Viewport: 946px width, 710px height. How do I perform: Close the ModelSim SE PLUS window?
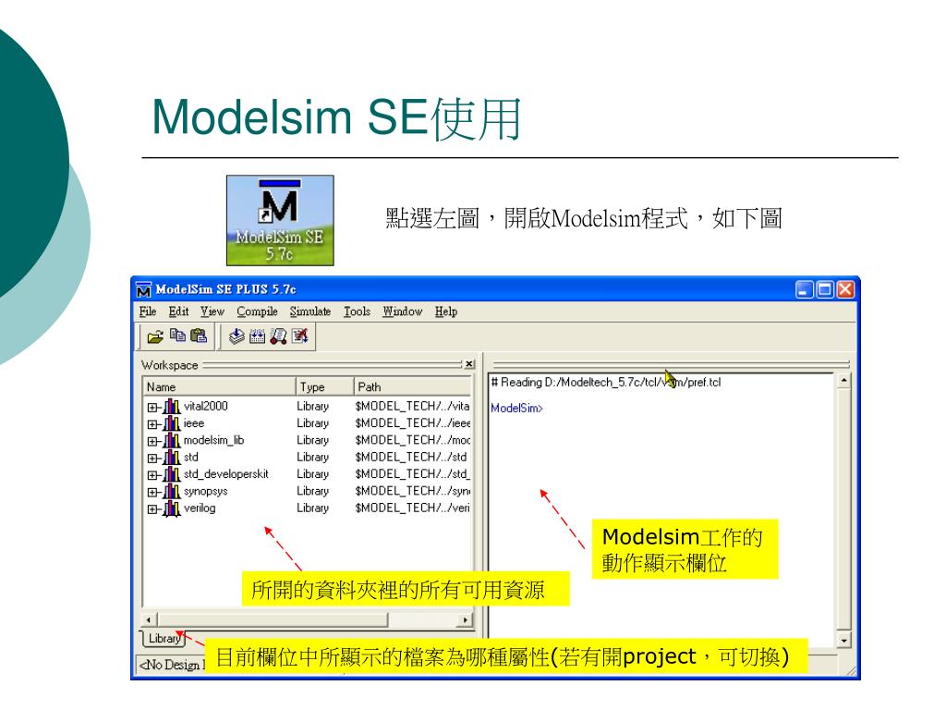(845, 289)
